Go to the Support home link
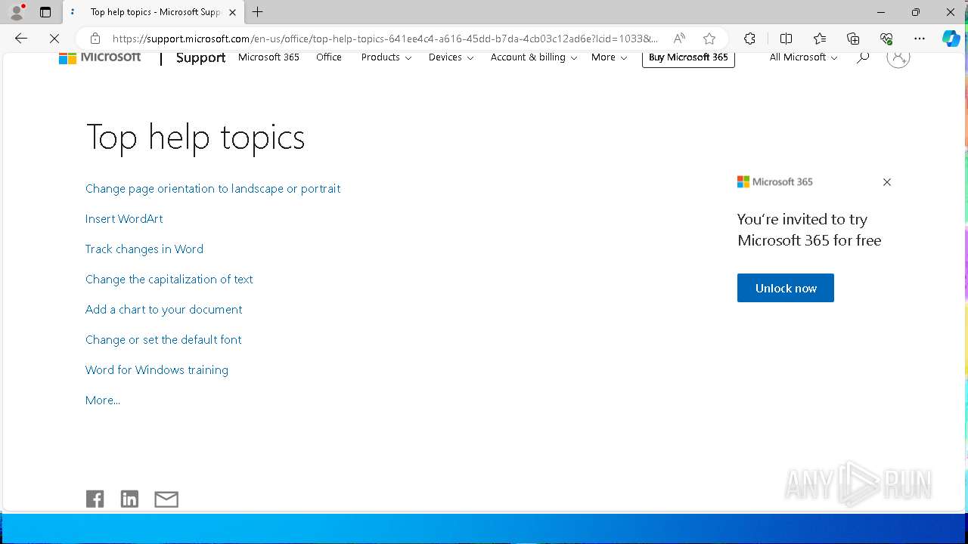This screenshot has width=968, height=544. [200, 57]
